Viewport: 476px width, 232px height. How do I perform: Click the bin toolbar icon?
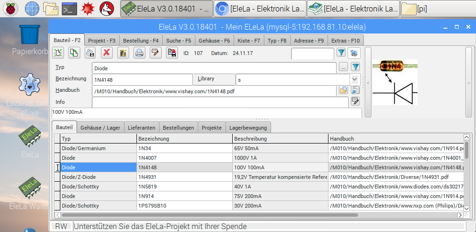(123, 53)
